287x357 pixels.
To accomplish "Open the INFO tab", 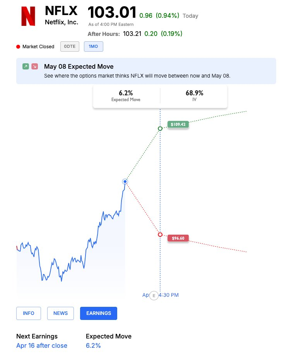I will pyautogui.click(x=29, y=313).
